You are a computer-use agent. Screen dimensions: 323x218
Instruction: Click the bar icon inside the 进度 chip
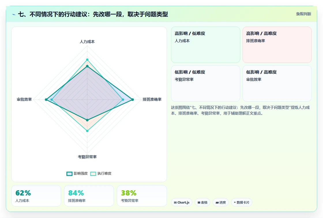click(x=217, y=202)
